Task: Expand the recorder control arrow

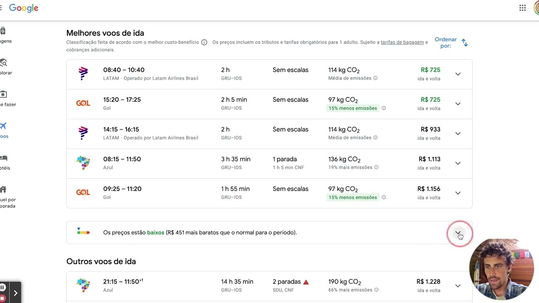Action: (16, 293)
